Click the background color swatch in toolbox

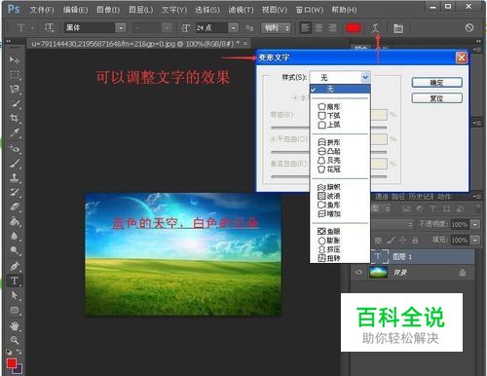[19, 369]
